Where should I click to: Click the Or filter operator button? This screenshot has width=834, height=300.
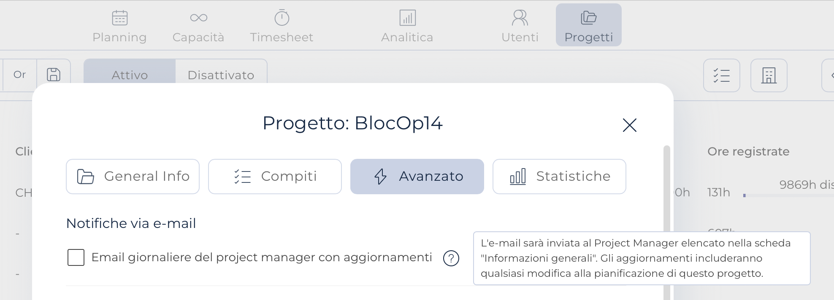click(x=19, y=75)
